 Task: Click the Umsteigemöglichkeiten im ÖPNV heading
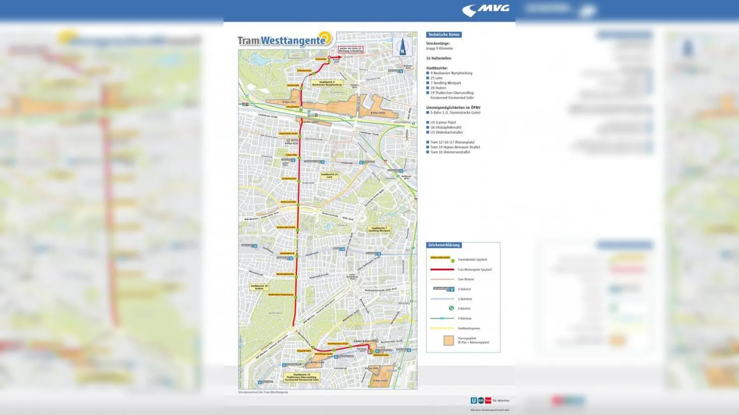[x=454, y=107]
